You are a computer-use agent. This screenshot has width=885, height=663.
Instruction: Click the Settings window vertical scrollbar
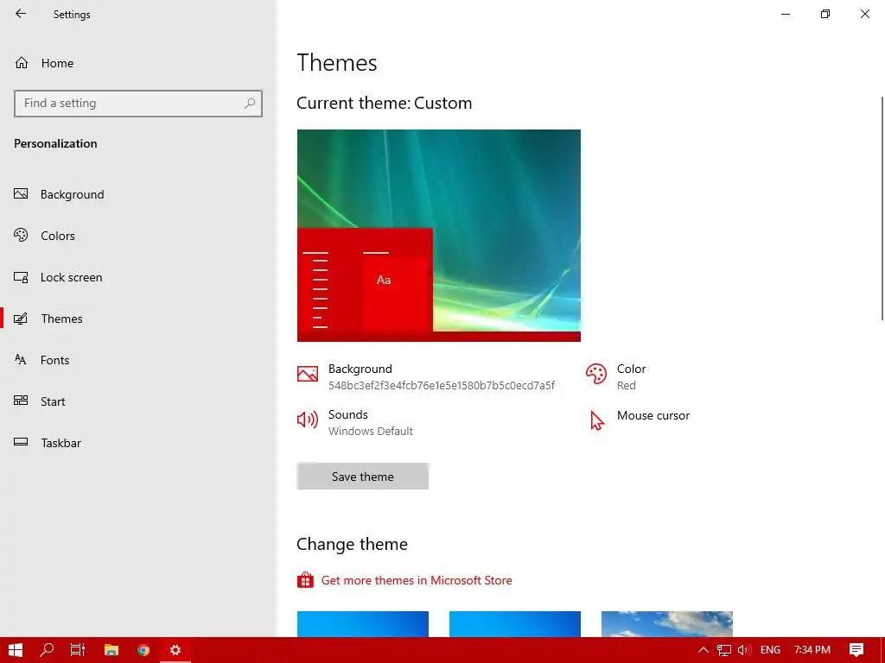[x=882, y=209]
